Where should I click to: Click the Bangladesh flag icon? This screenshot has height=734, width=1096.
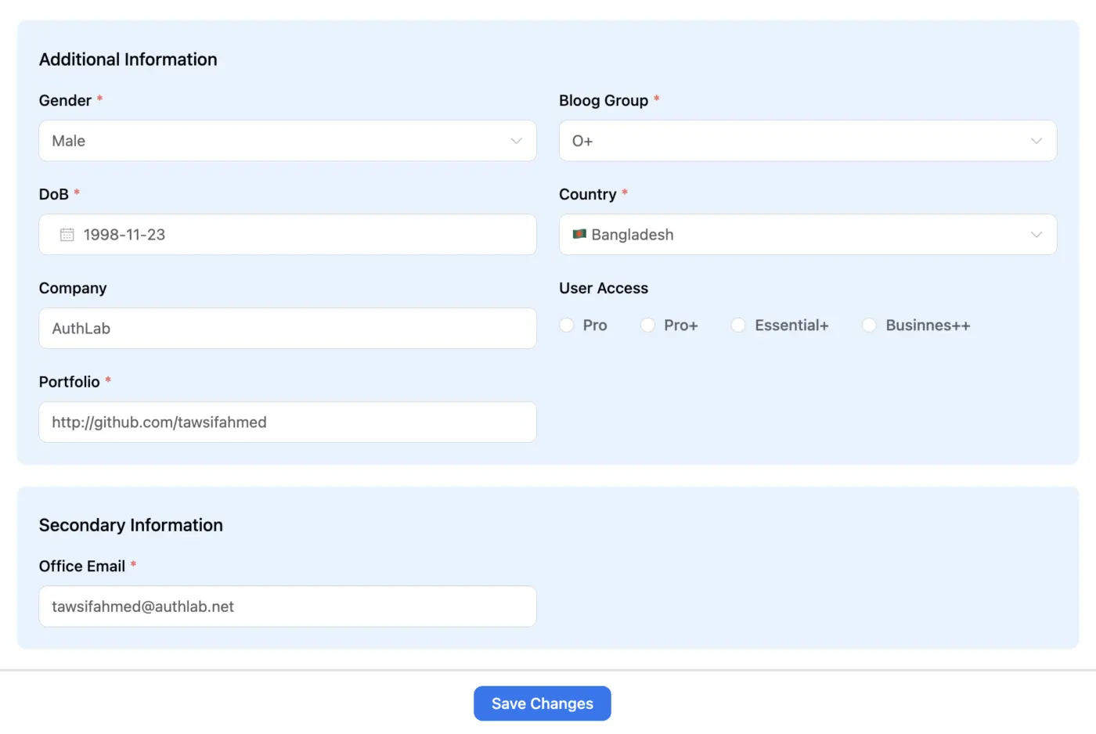pos(579,234)
